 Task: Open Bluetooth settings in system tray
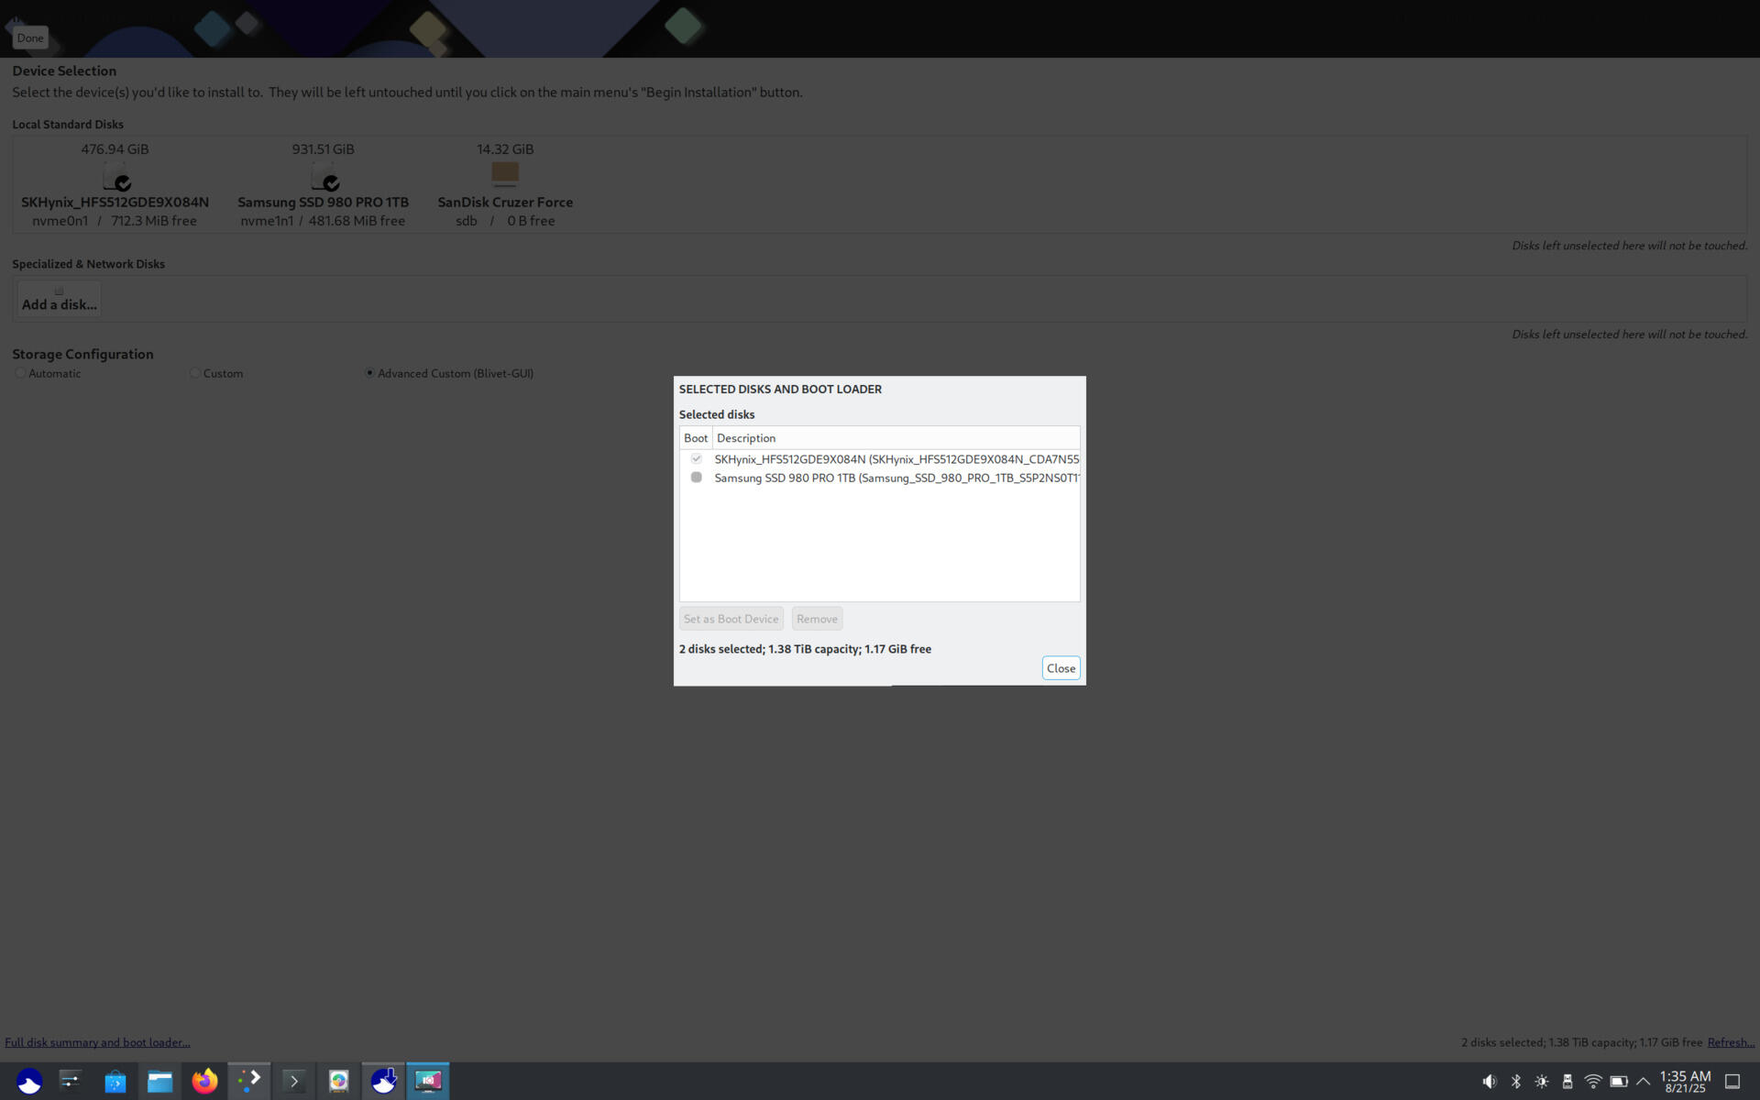[x=1516, y=1082]
